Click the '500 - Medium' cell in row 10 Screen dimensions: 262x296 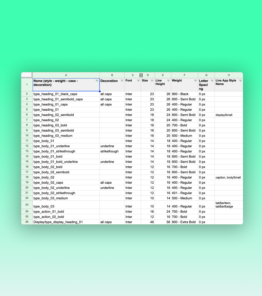click(185, 136)
